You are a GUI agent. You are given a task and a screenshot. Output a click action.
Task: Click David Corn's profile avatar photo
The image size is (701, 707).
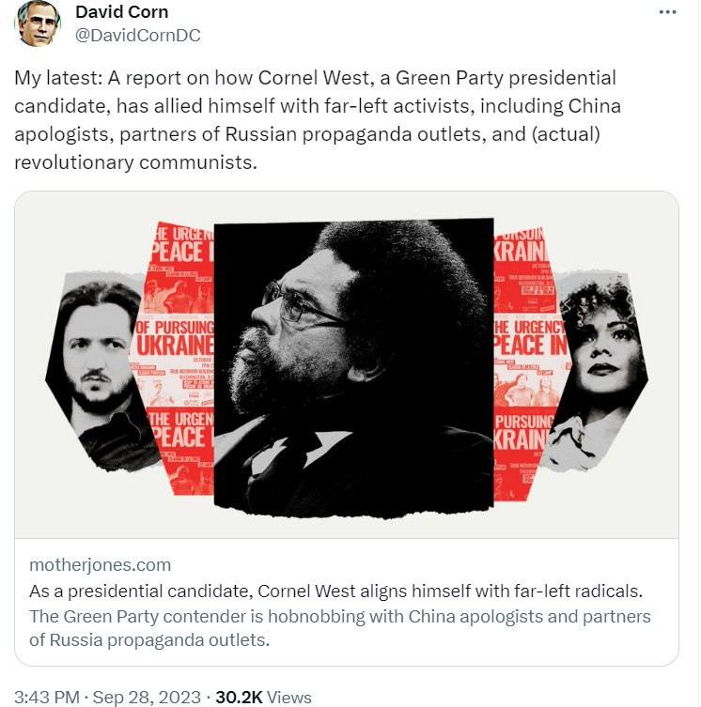(38, 23)
